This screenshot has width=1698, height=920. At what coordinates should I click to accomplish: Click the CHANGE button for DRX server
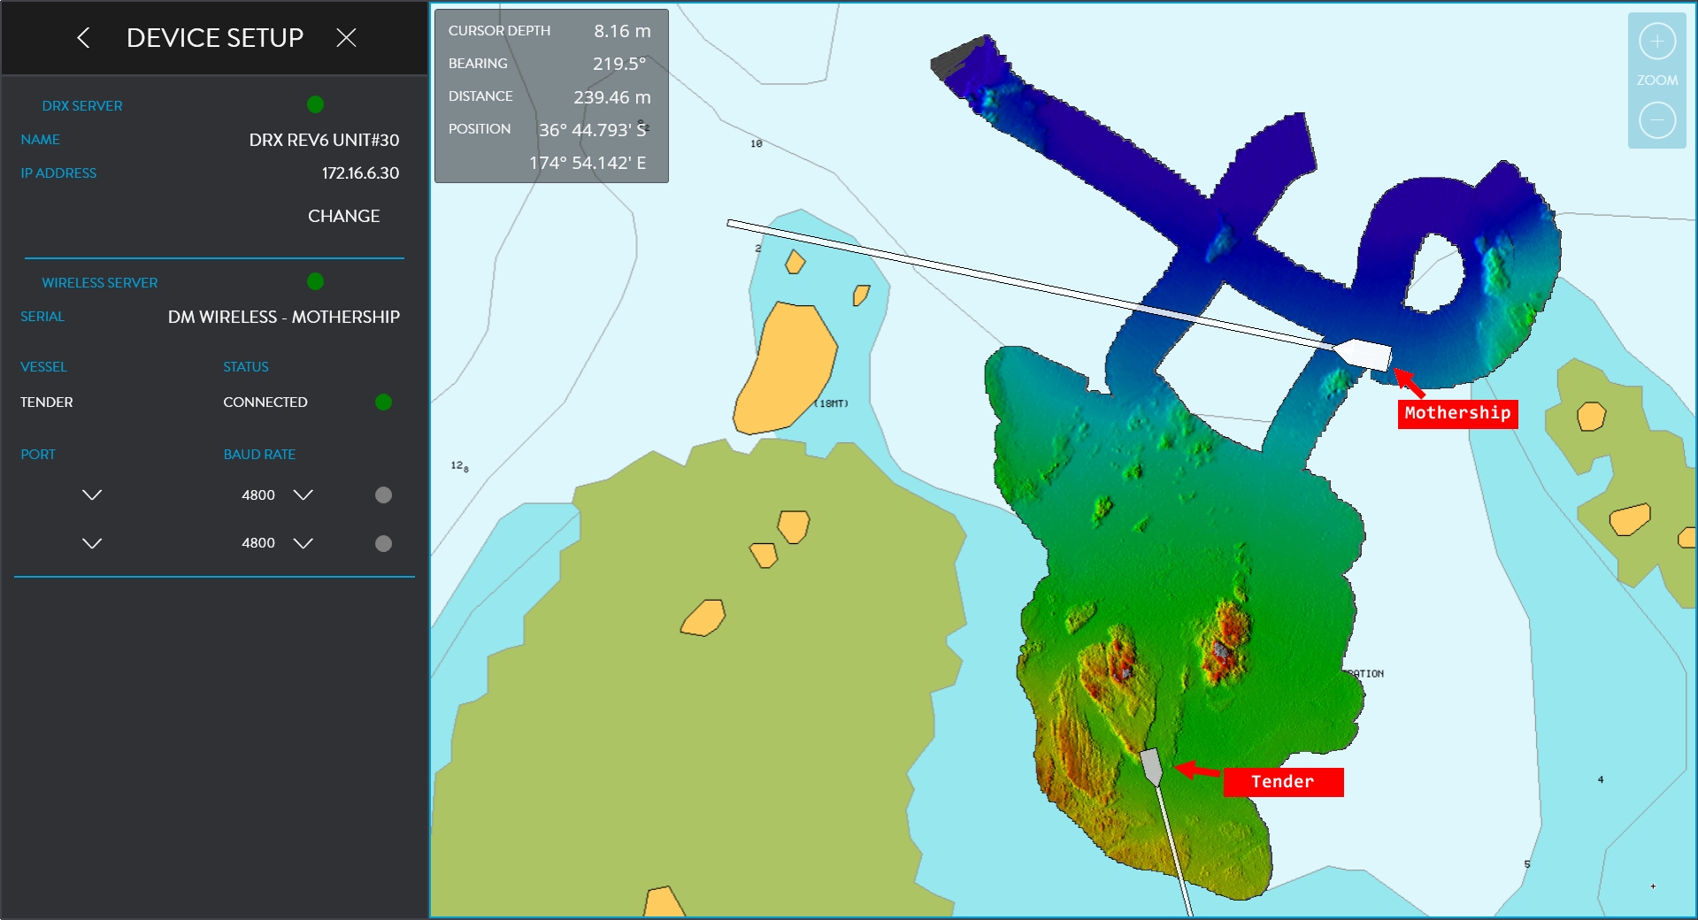pos(343,216)
